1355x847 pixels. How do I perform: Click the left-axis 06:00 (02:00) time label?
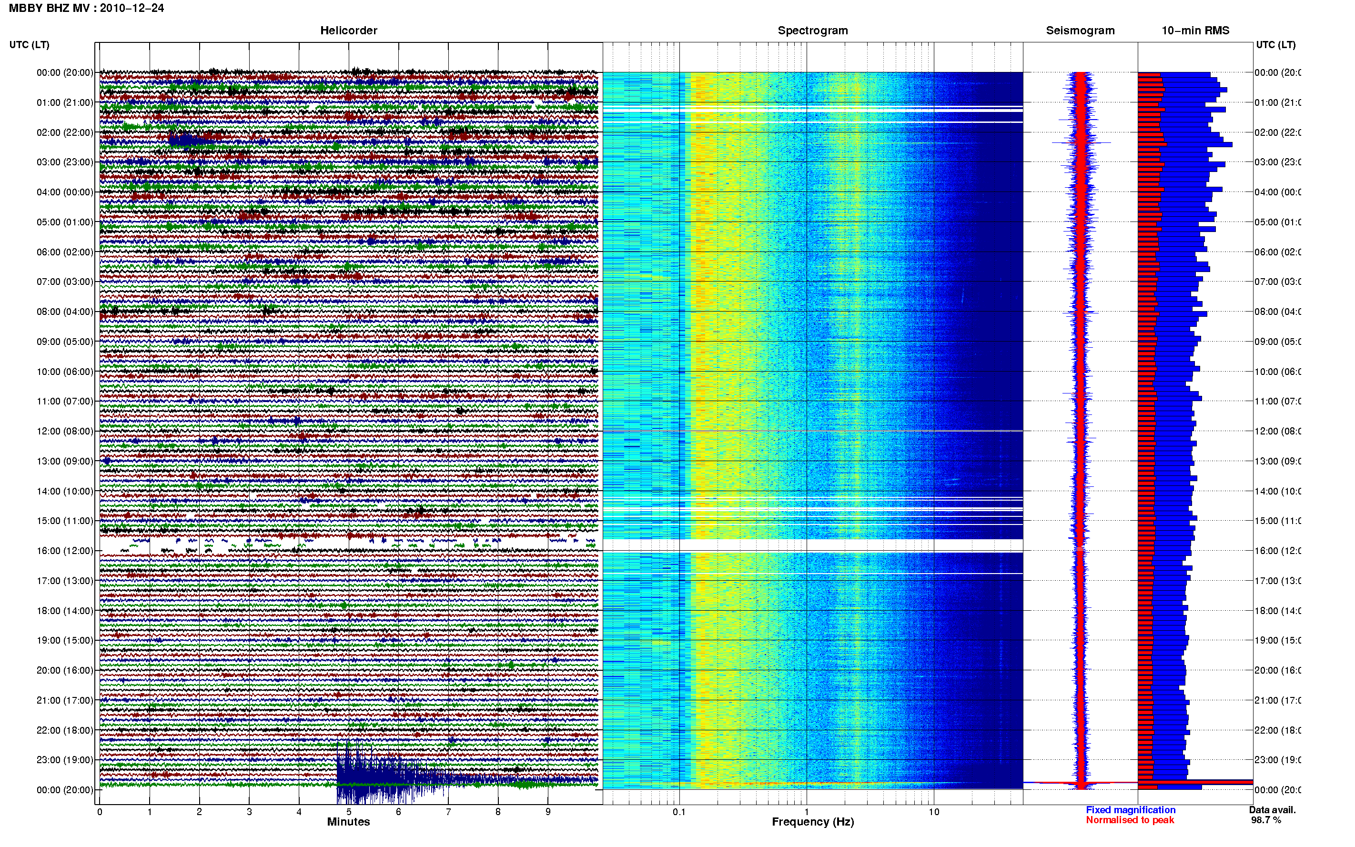[x=65, y=252]
